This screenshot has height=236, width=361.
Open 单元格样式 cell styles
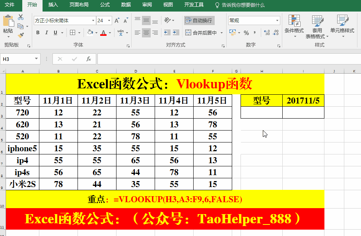point(342,26)
